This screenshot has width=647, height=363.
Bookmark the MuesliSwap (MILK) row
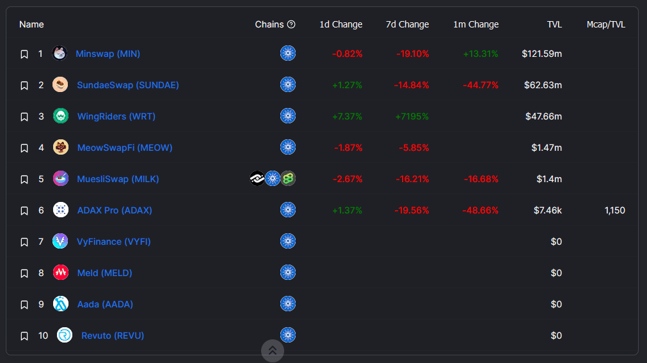pos(24,179)
